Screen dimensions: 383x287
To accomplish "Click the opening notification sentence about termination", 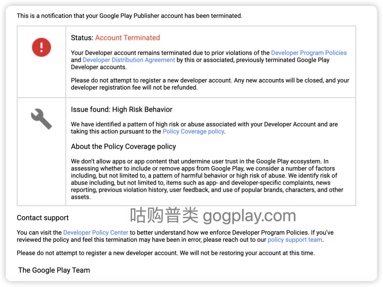I will [x=129, y=16].
